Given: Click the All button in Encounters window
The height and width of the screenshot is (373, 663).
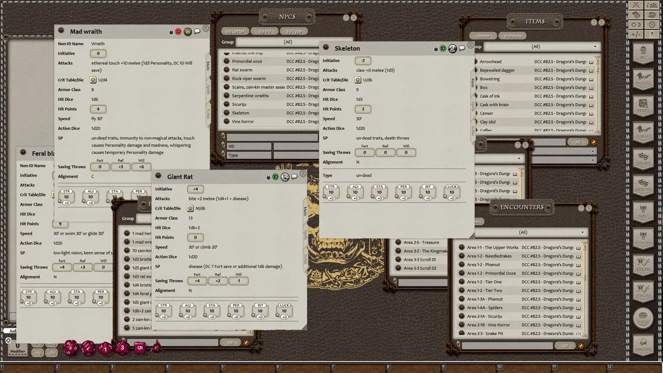Looking at the screenshot, I should pyautogui.click(x=565, y=346).
